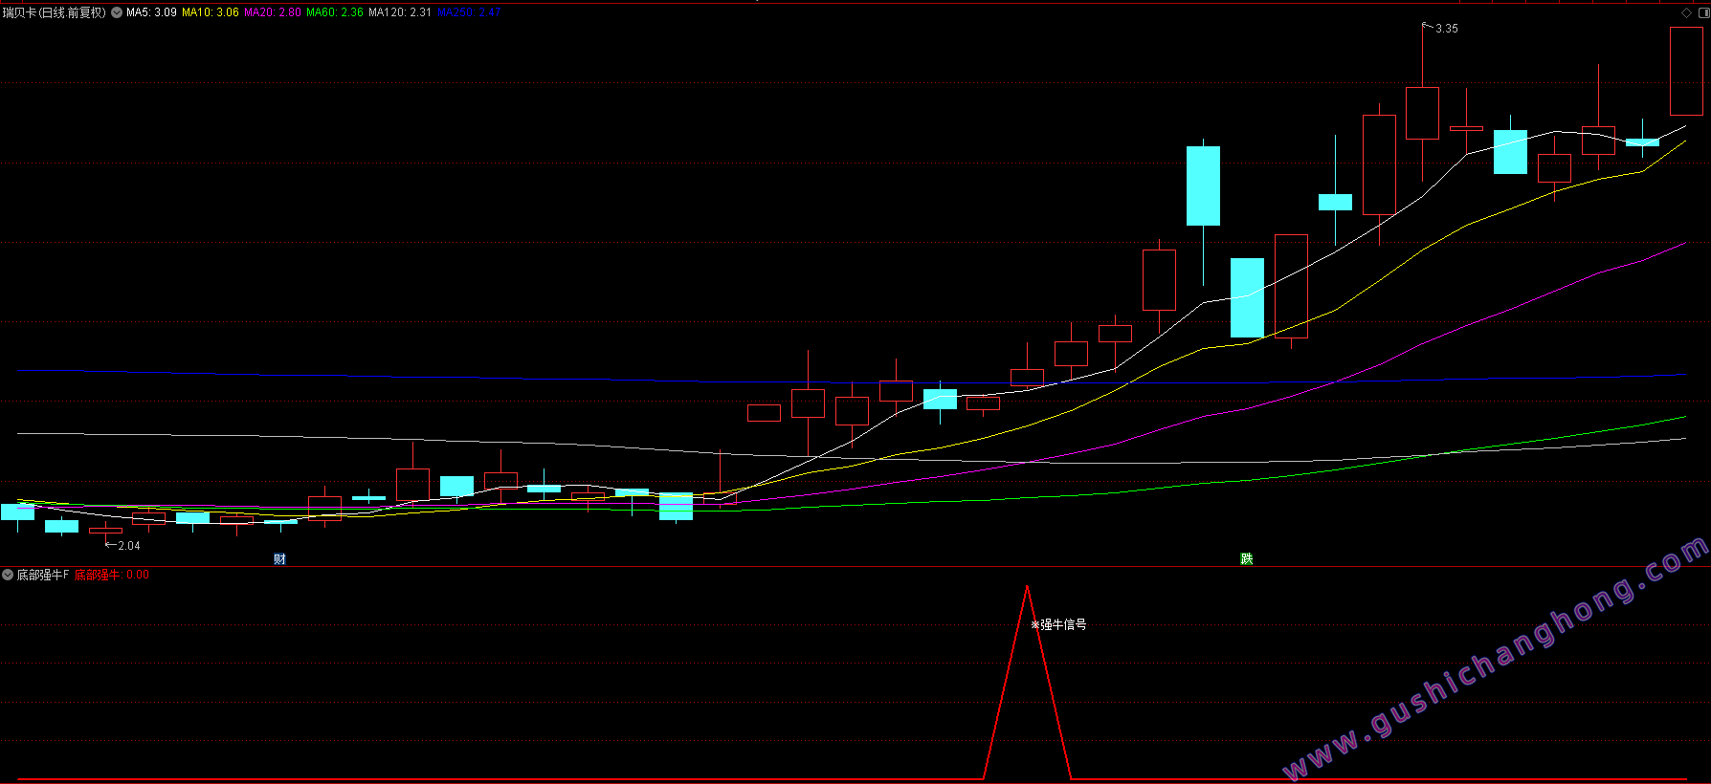This screenshot has height=784, width=1711.
Task: Expand the 底部强牛F indicator dropdown arrow
Action: 8,575
